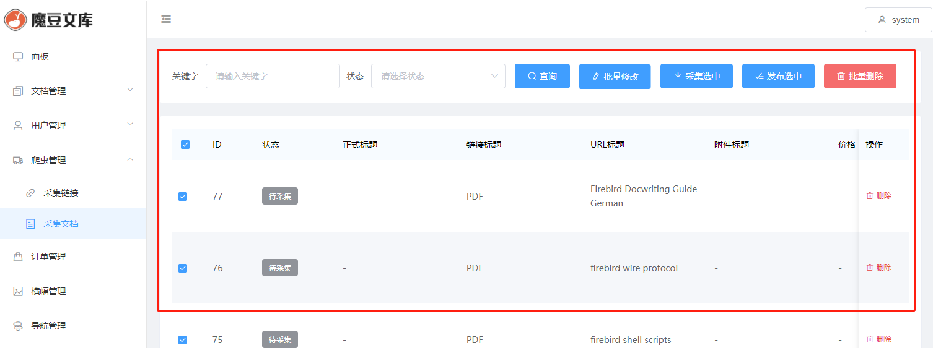
Task: Click the 横幅管理 picture icon
Action: tap(18, 291)
